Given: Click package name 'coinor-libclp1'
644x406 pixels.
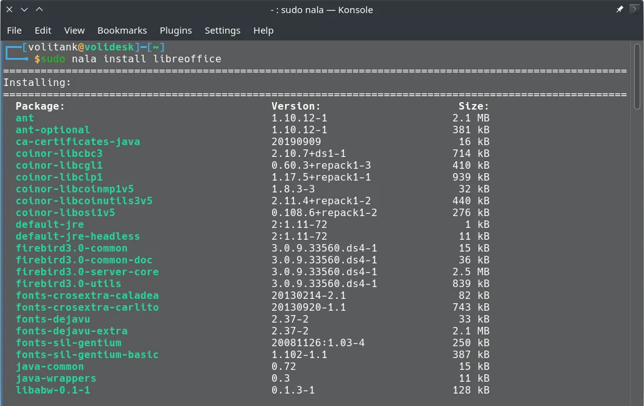Looking at the screenshot, I should (x=59, y=177).
